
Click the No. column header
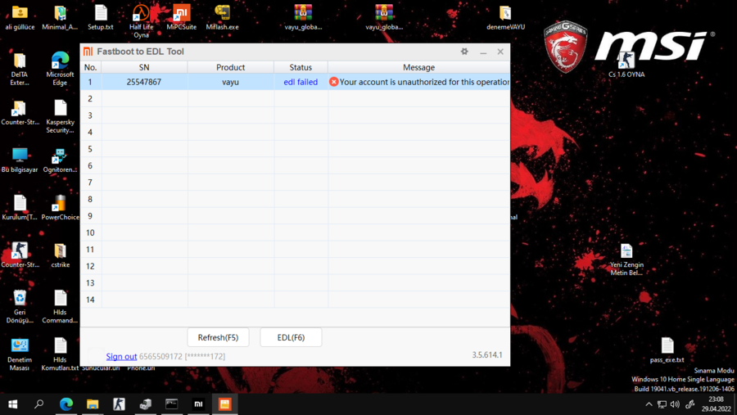pyautogui.click(x=90, y=67)
